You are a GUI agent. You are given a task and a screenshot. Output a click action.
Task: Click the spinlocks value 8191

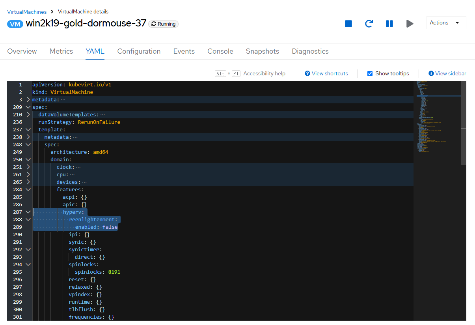click(114, 272)
